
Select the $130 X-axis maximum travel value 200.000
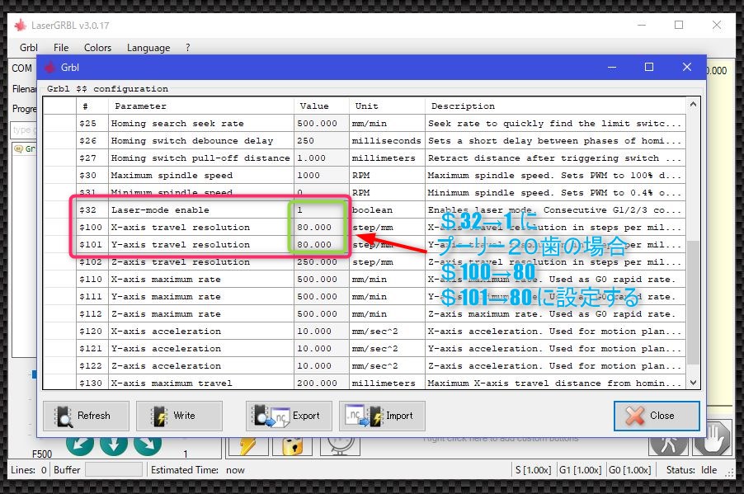pos(321,383)
